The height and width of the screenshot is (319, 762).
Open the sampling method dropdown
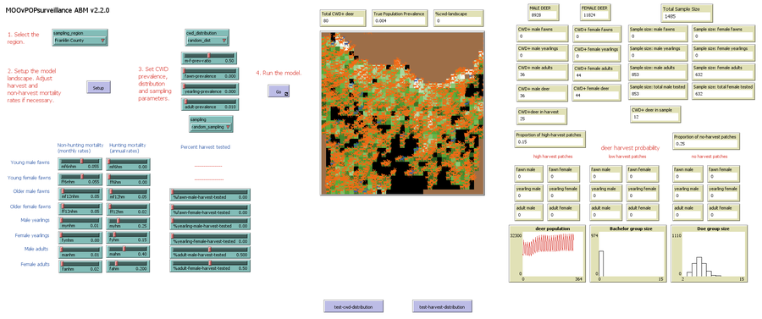[211, 124]
